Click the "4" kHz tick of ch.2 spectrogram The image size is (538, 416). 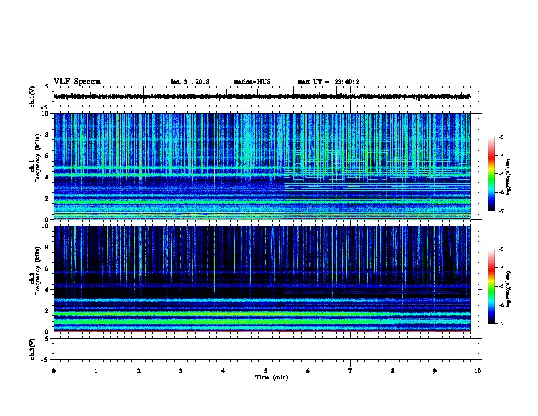pyautogui.click(x=48, y=290)
